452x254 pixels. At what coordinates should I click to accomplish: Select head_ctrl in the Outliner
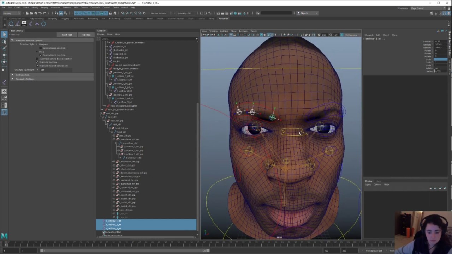pyautogui.click(x=122, y=132)
